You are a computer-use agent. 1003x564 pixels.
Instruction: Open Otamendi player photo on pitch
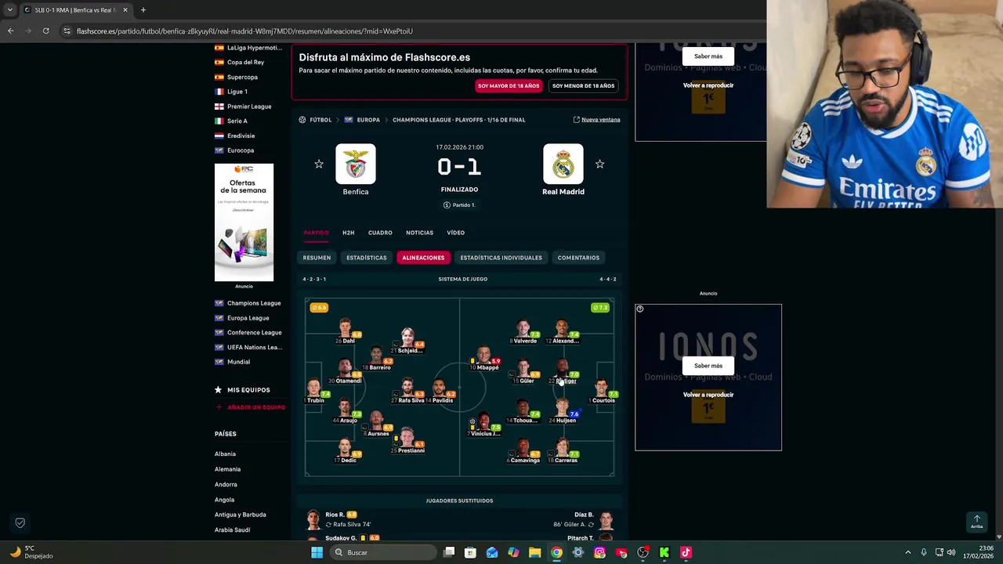[345, 369]
